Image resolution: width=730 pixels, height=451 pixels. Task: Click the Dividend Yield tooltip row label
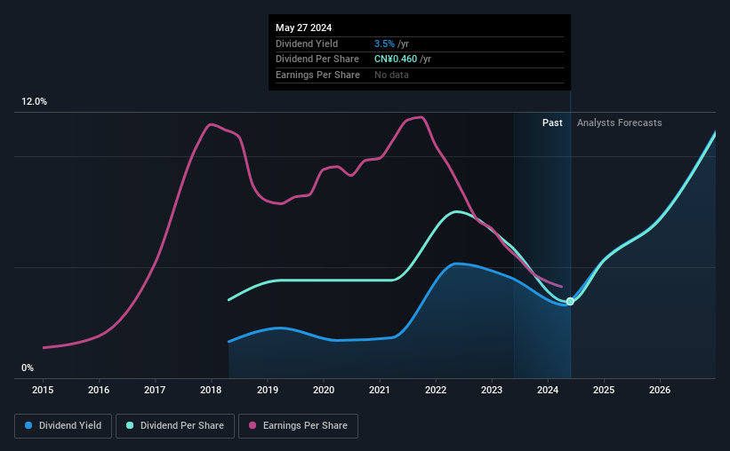(x=307, y=44)
